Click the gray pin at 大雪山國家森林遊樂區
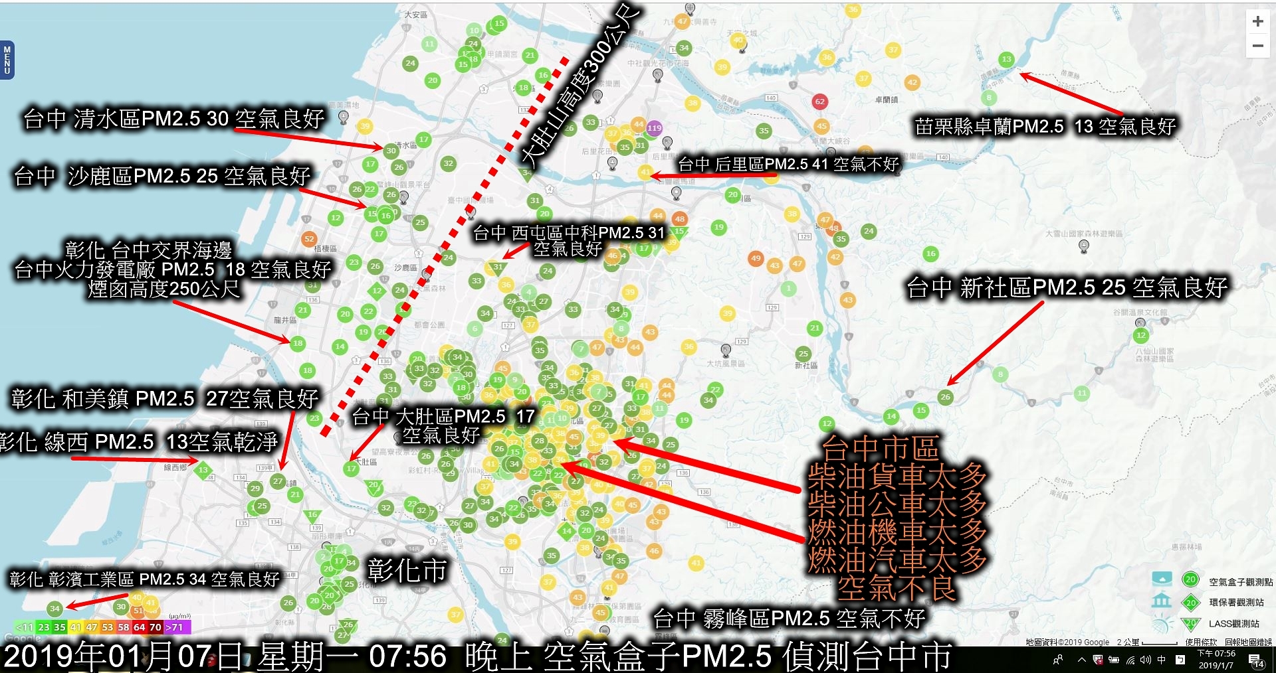Image resolution: width=1276 pixels, height=673 pixels. (1084, 246)
